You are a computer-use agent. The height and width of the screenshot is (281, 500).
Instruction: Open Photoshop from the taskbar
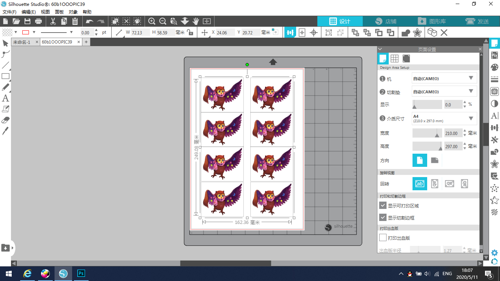point(81,273)
